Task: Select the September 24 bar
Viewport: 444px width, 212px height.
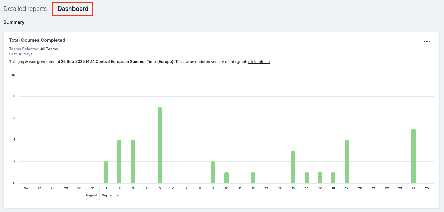Action: 413,156
